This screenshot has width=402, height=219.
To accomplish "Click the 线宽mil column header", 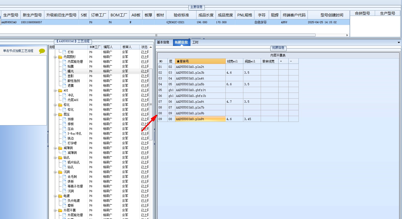I will pyautogui.click(x=234, y=61).
